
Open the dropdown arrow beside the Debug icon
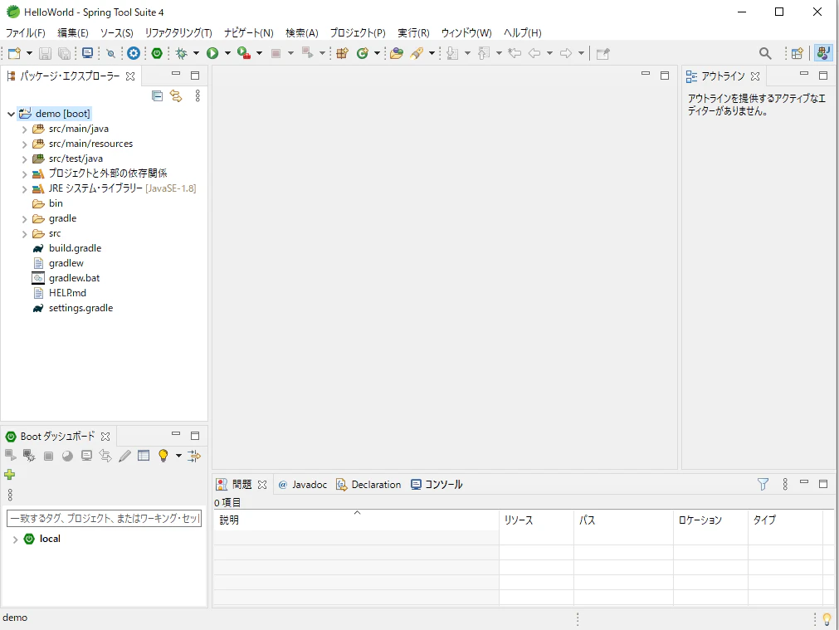(196, 53)
